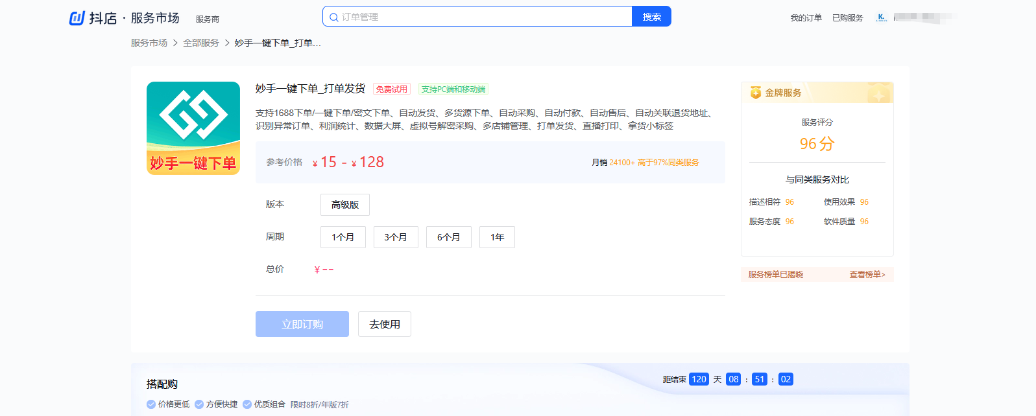Viewport: 1036px width, 416px height.
Task: Open the 抖店 logo home icon
Action: pyautogui.click(x=77, y=18)
